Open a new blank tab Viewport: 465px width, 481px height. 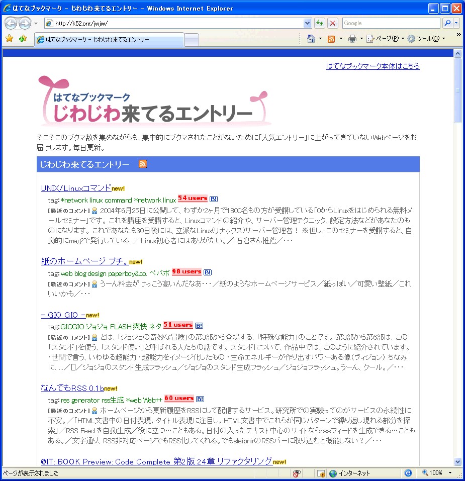point(192,40)
